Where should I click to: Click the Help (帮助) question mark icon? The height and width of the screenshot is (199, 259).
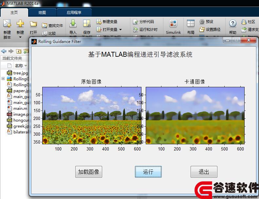coord(233,23)
